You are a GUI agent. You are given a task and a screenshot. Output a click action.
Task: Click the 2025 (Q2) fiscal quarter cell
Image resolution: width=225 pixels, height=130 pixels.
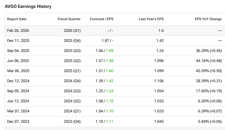(72, 61)
